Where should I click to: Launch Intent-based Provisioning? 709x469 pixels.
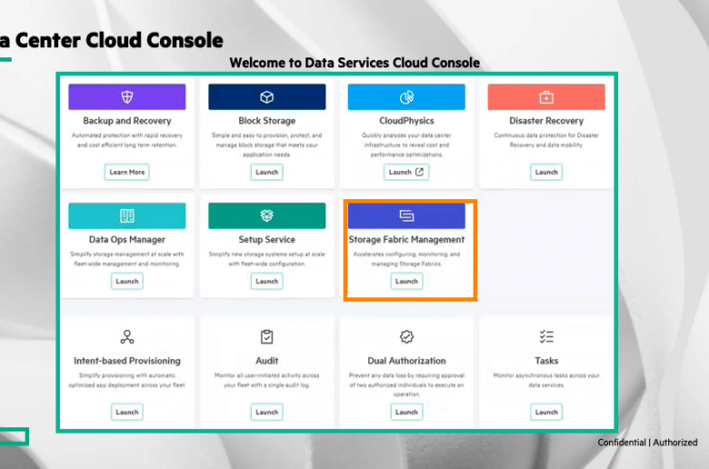pos(127,412)
